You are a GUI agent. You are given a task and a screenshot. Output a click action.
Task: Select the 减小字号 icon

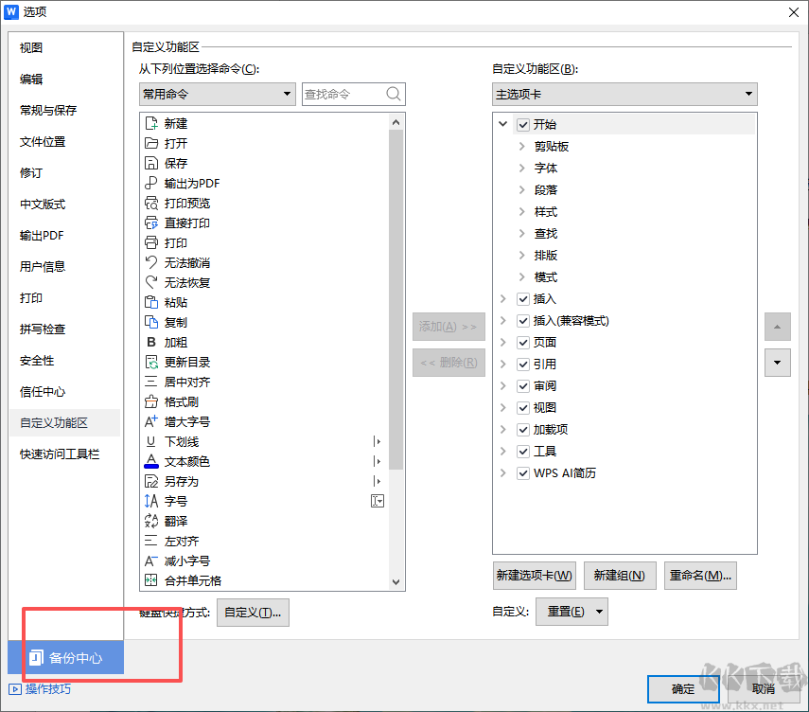151,561
